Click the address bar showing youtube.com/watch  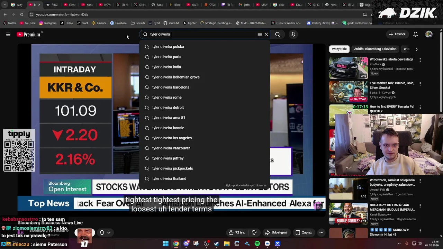coord(194,15)
